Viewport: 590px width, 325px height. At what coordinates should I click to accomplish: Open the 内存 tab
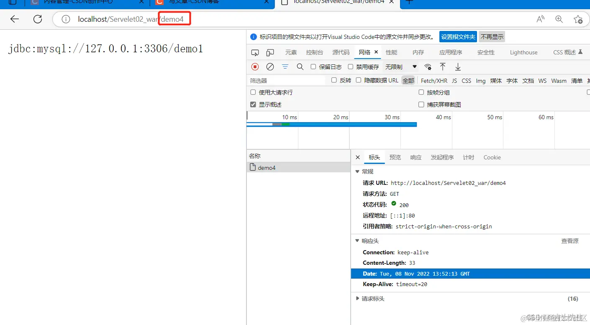coord(418,52)
